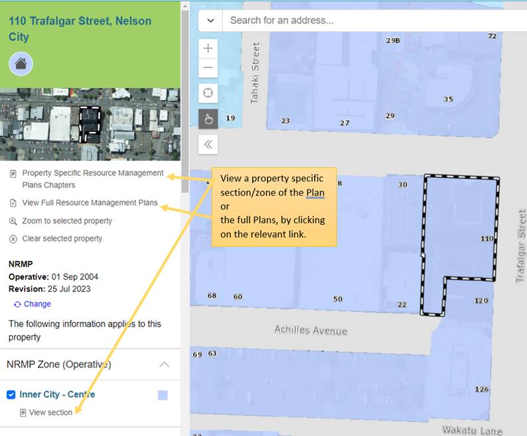527x436 pixels.
Task: Open the search type dropdown arrow
Action: click(210, 21)
